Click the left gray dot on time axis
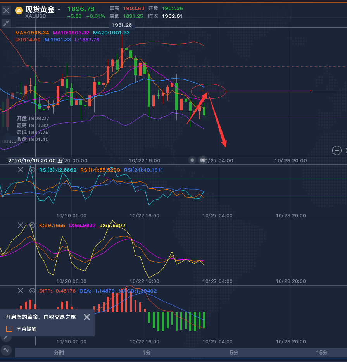Image resolution: width=347 pixels, height=362 pixels. 192,160
